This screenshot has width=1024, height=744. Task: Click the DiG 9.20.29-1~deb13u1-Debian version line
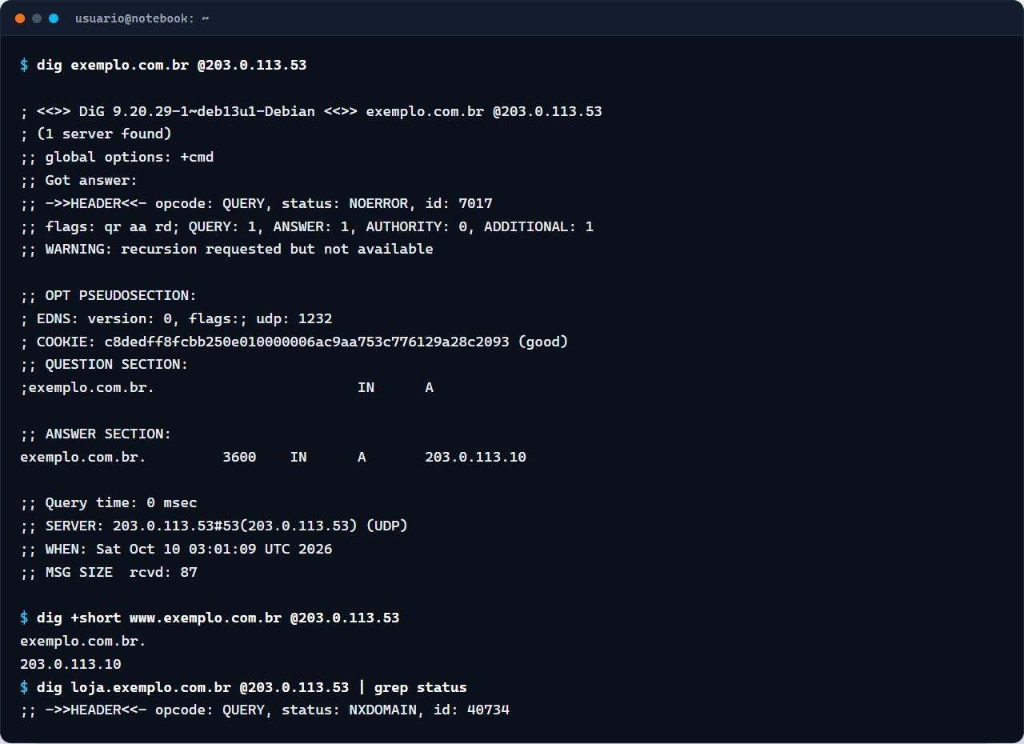point(311,111)
